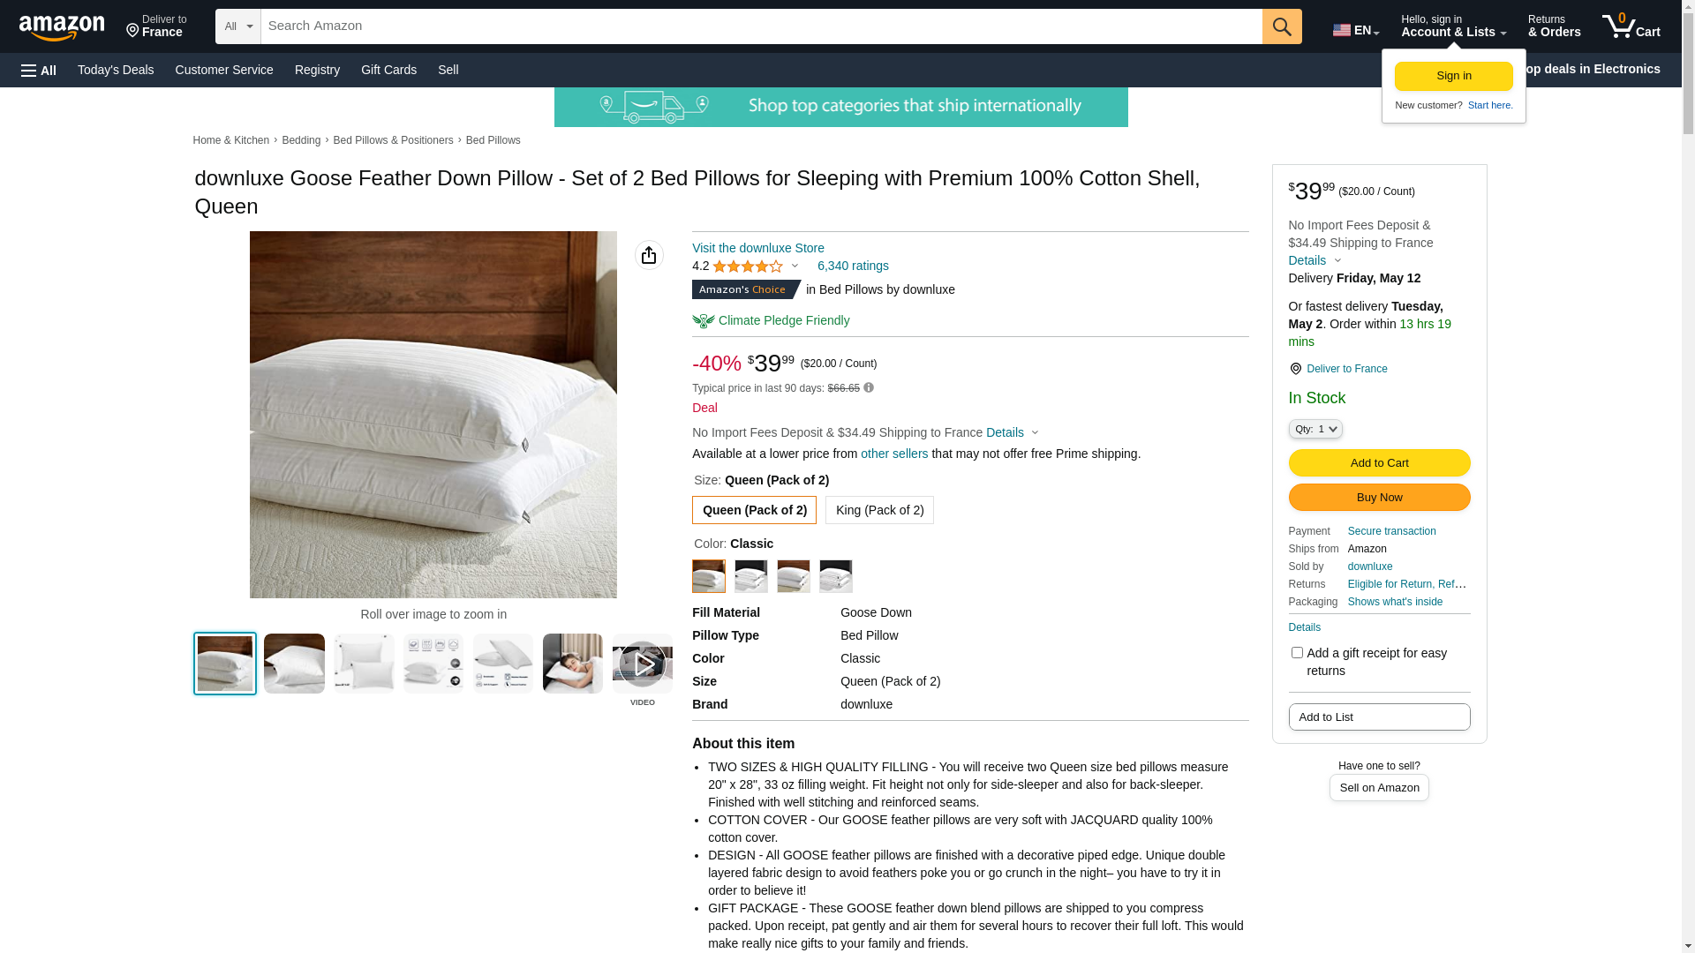Image resolution: width=1695 pixels, height=953 pixels.
Task: Open the All hamburger menu
Action: [x=39, y=71]
